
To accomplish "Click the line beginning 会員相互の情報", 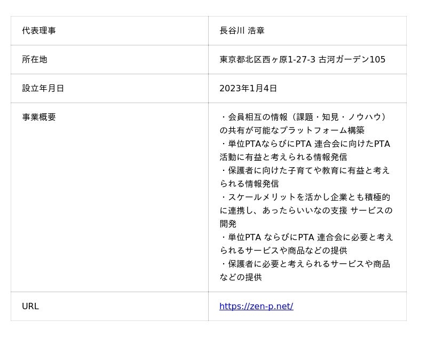I will (305, 117).
